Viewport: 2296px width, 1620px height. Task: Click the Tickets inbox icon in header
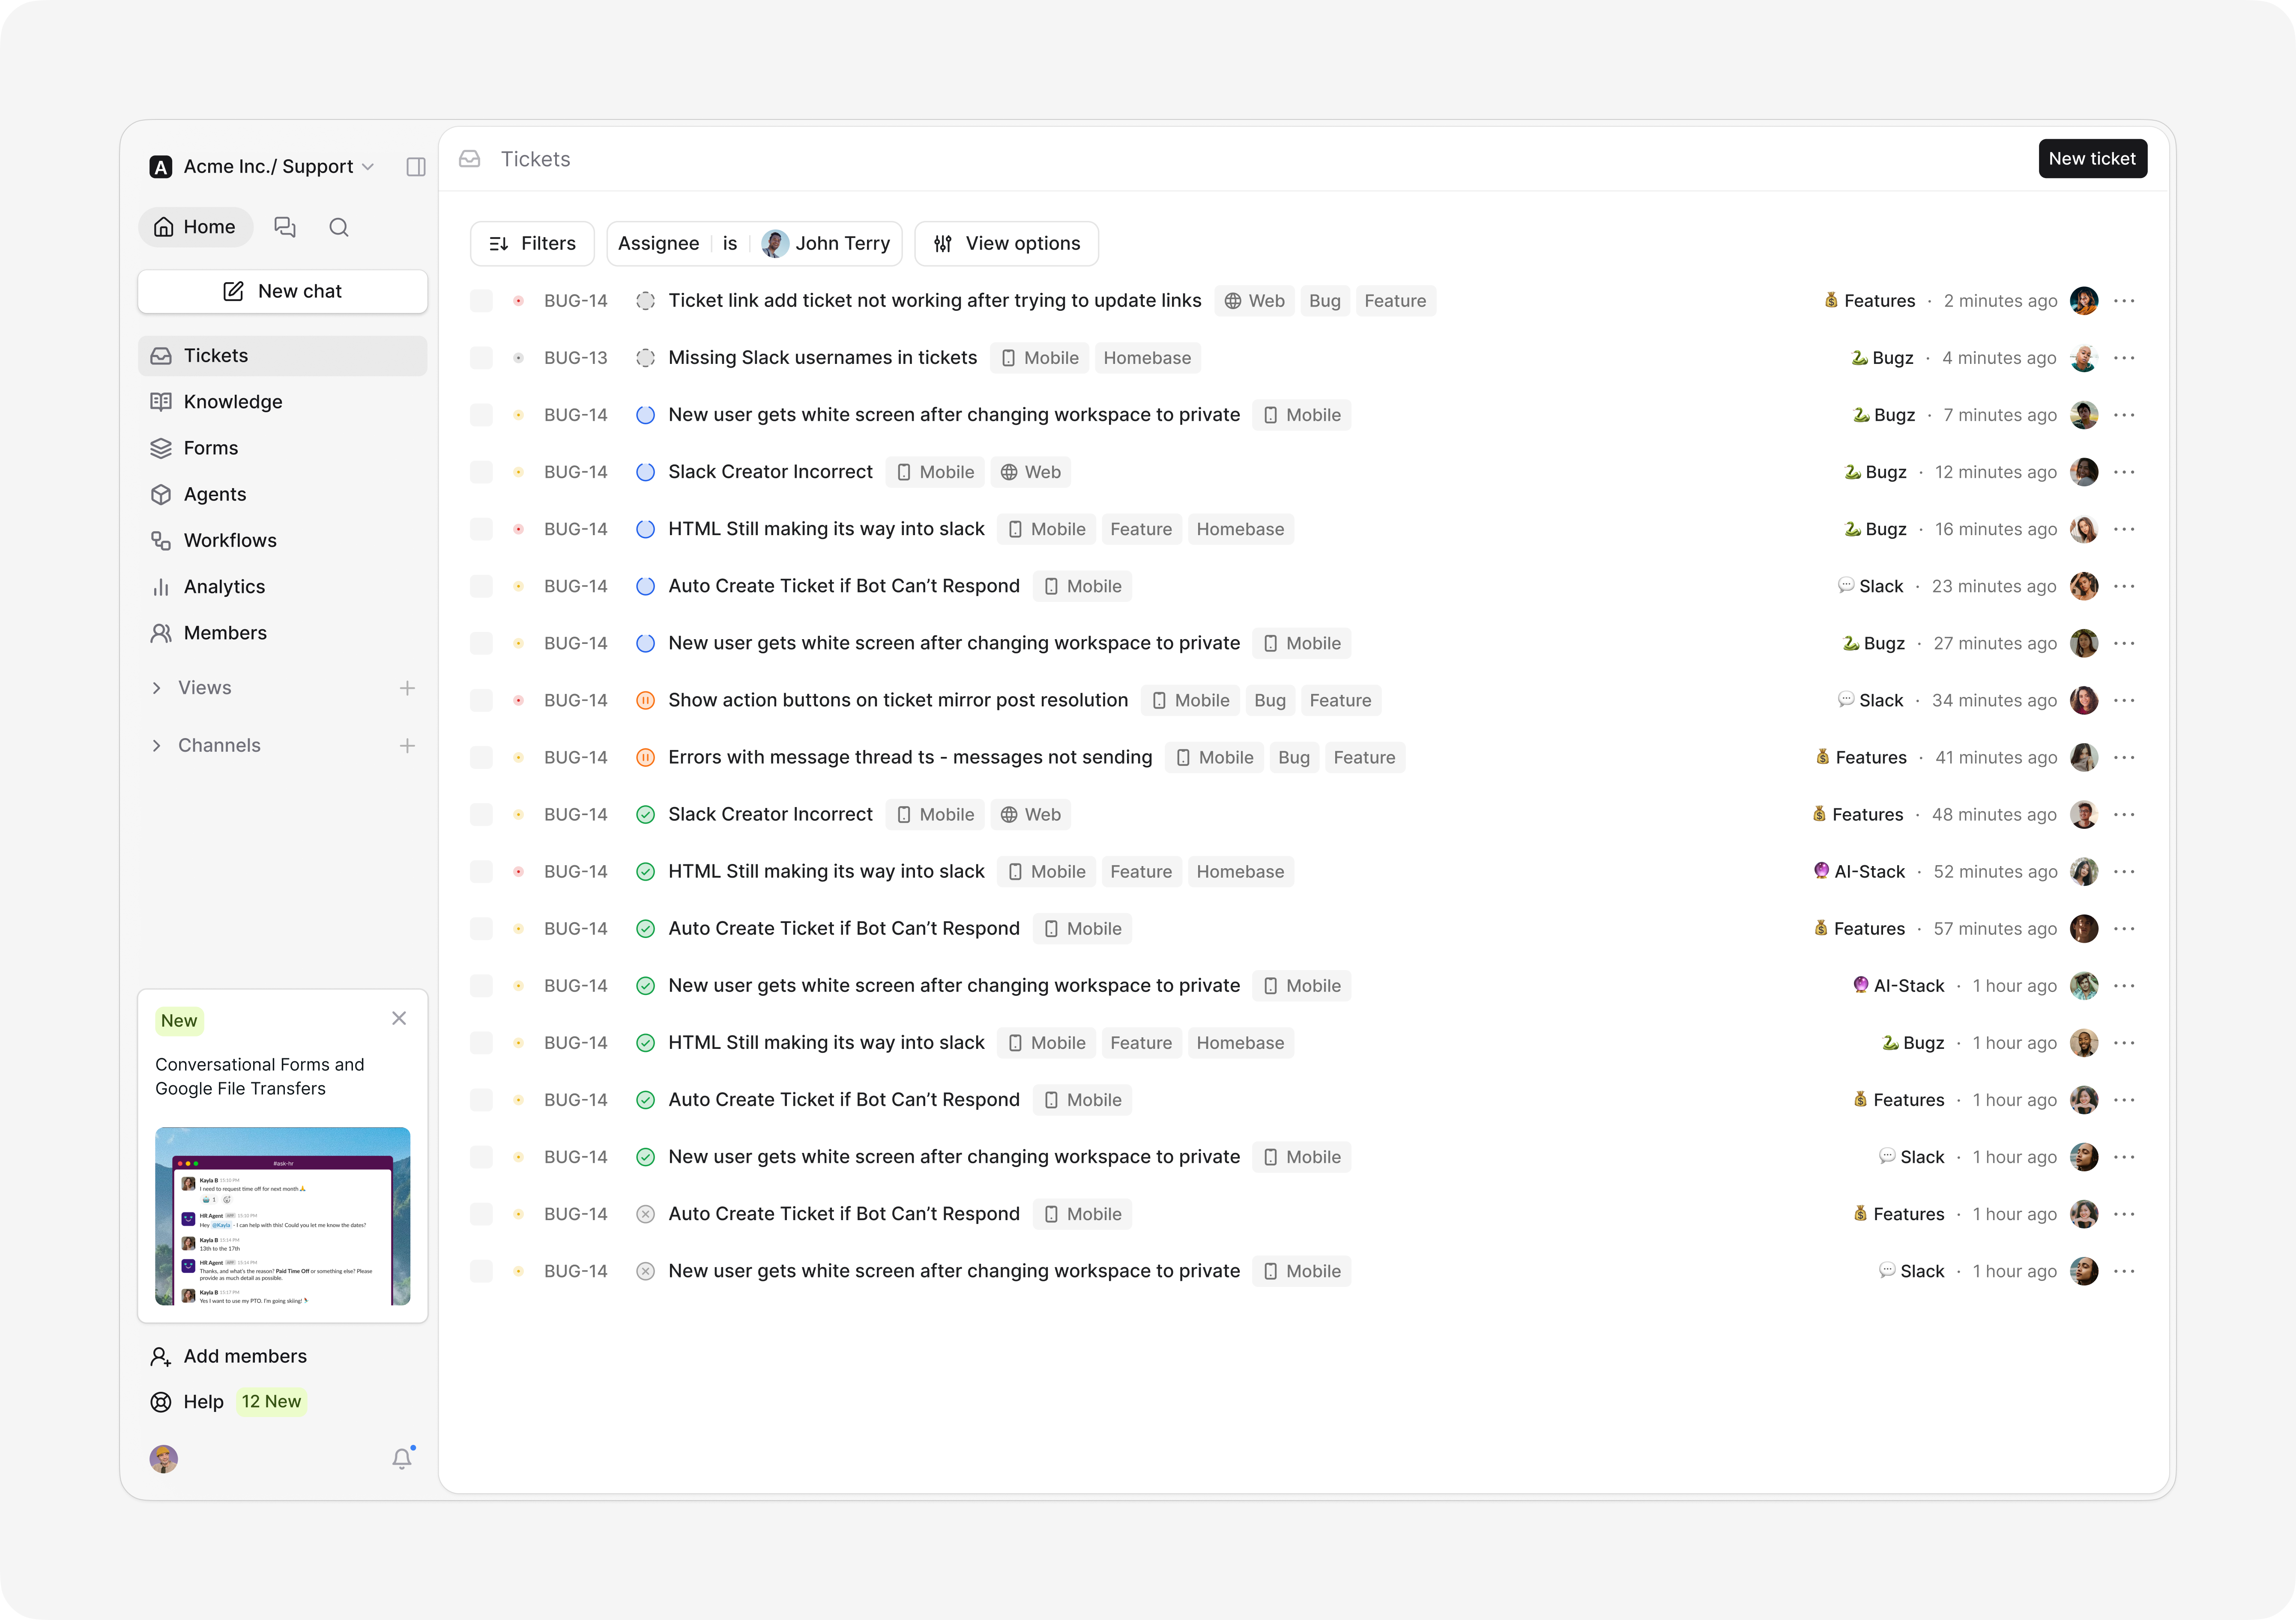click(x=470, y=159)
